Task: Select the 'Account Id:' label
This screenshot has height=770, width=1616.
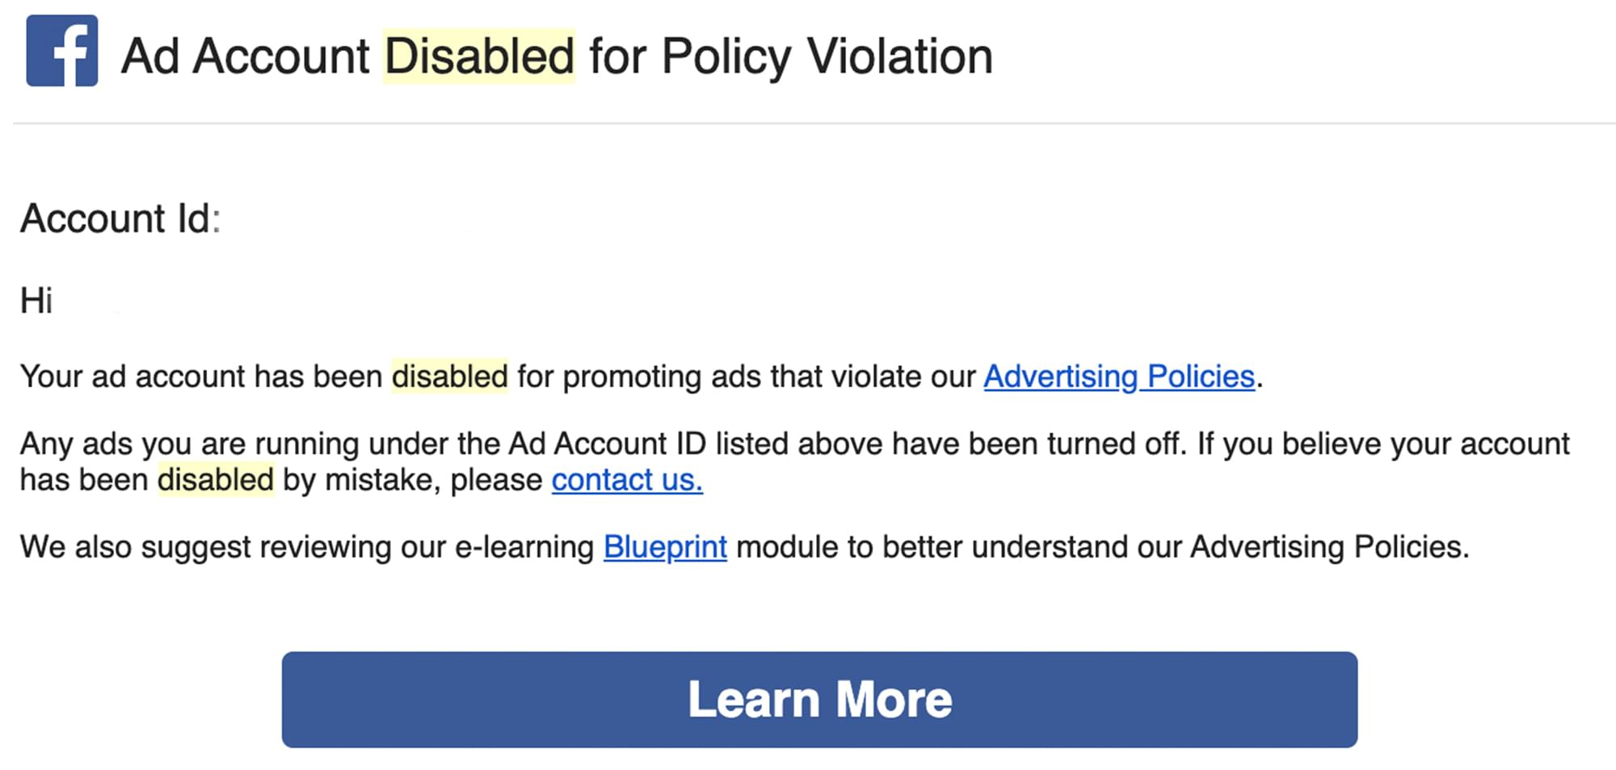Action: [120, 218]
